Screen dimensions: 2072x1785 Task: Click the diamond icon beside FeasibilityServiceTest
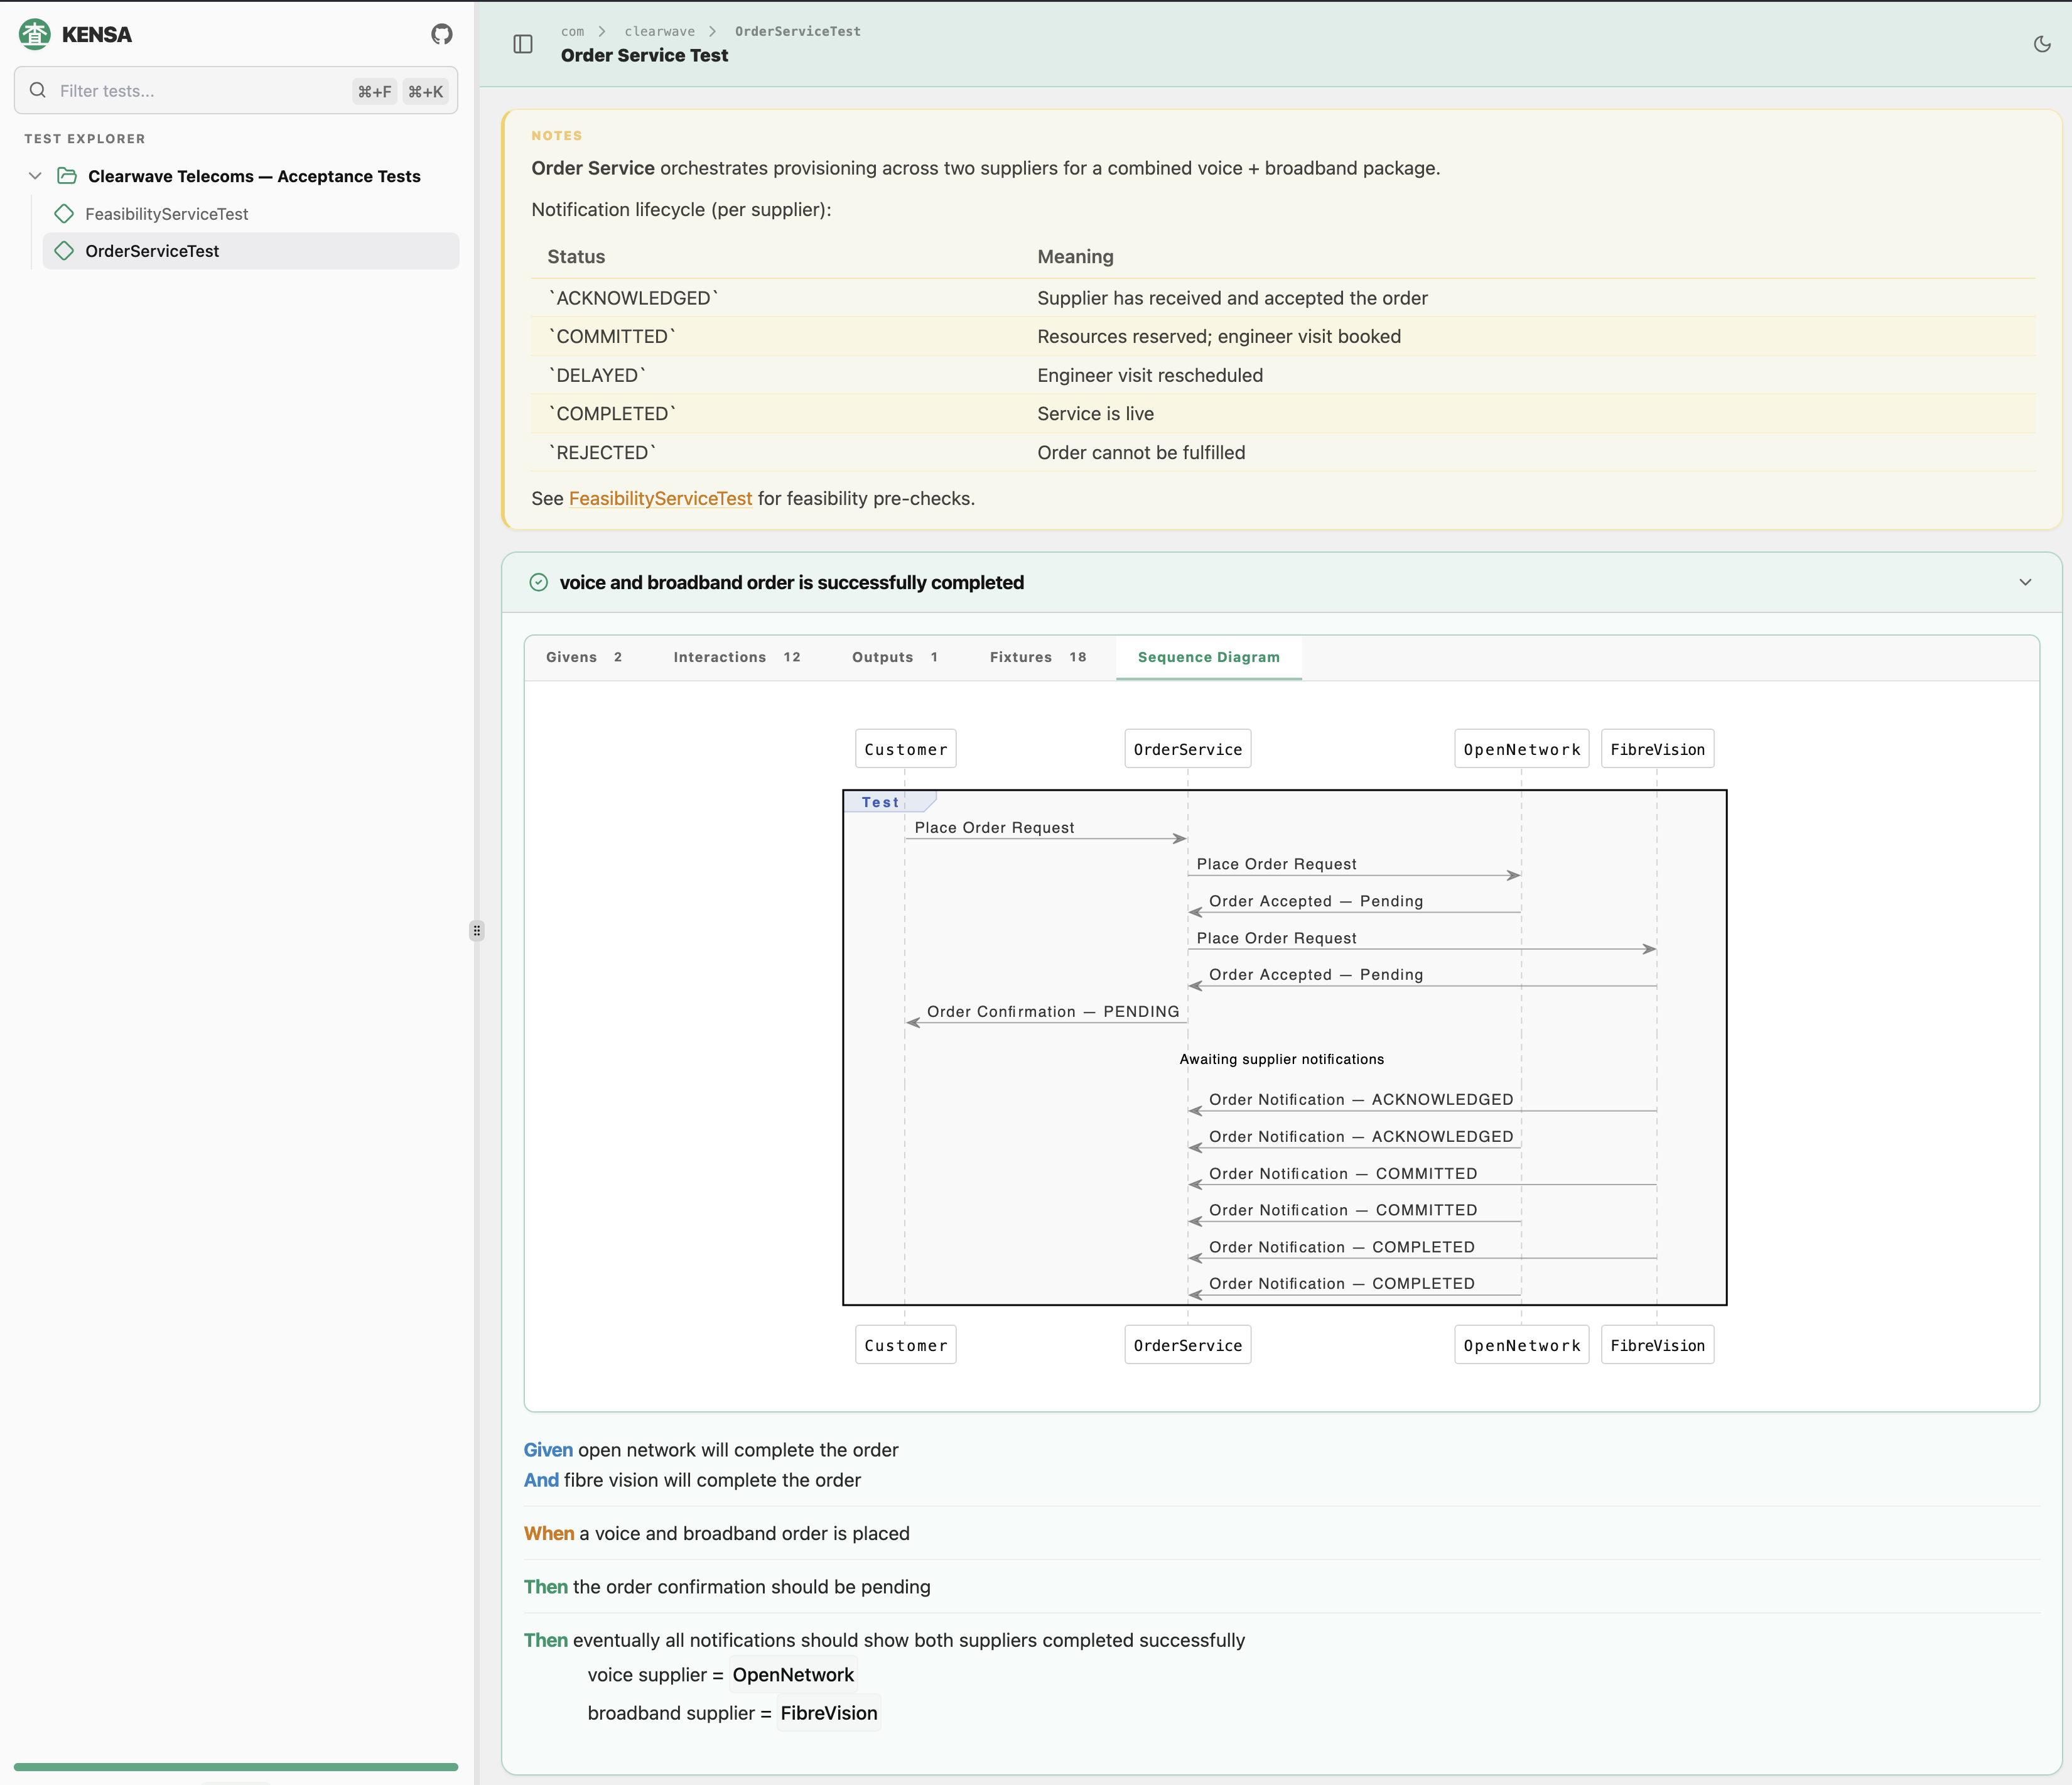64,213
